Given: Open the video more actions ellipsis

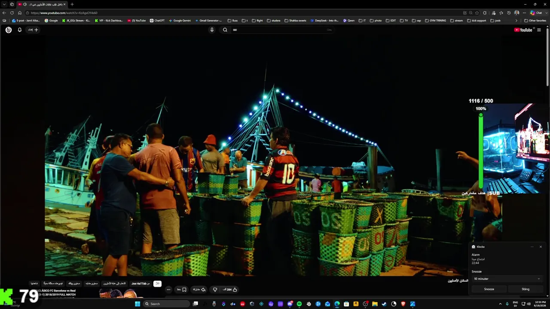Looking at the screenshot, I should pos(168,290).
